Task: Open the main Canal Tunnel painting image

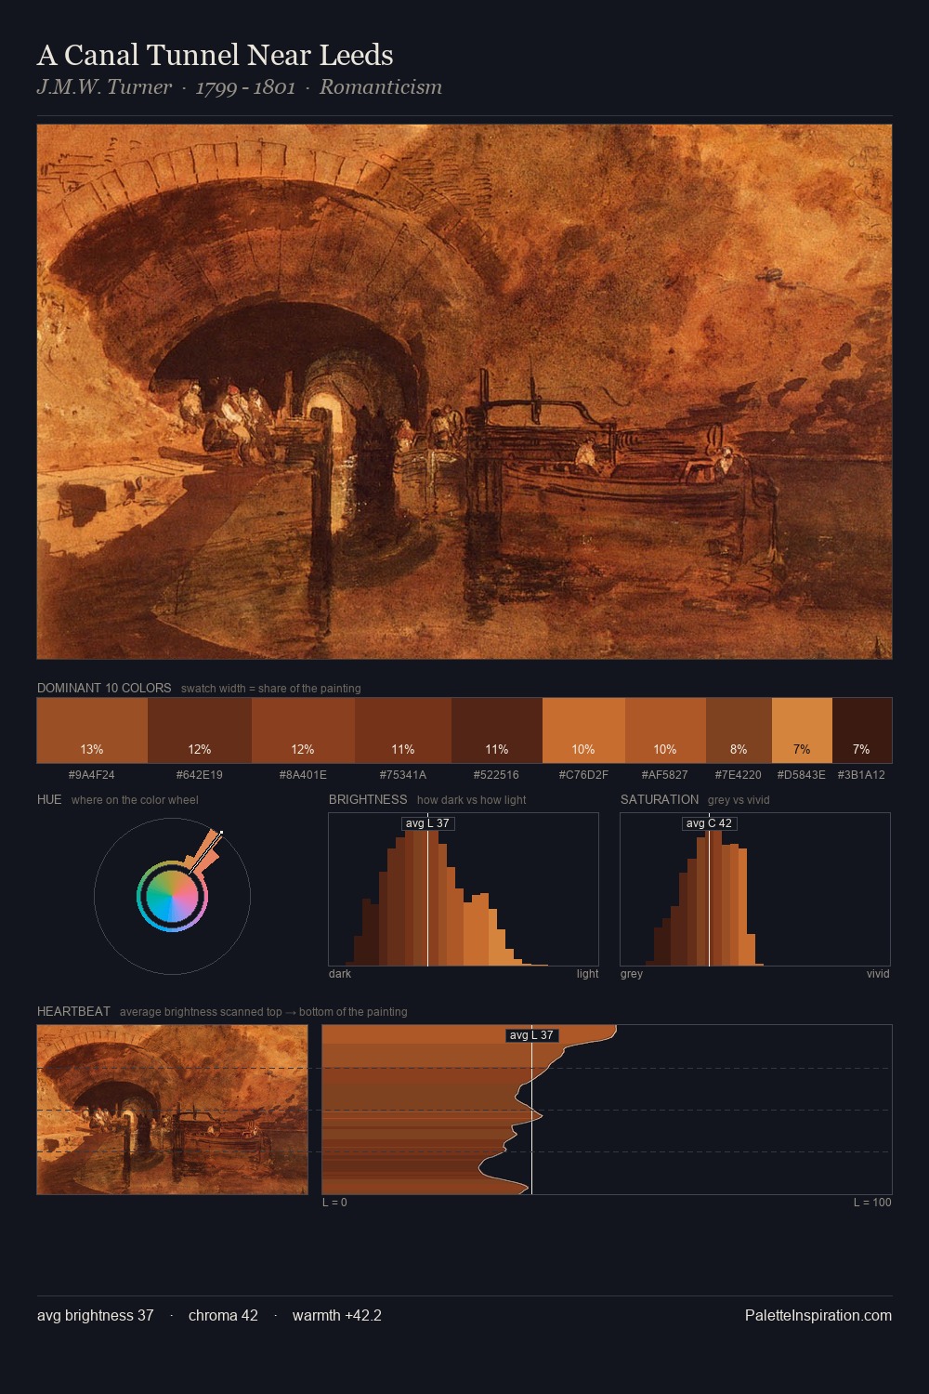Action: tap(464, 391)
